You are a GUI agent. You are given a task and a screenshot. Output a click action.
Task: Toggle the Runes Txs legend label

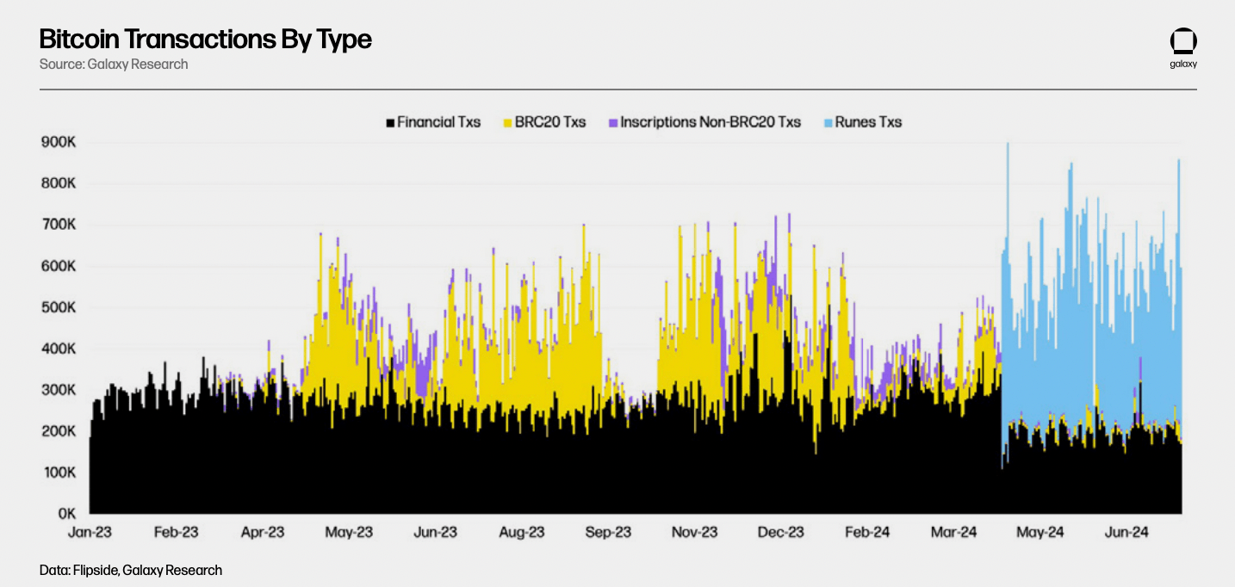868,122
